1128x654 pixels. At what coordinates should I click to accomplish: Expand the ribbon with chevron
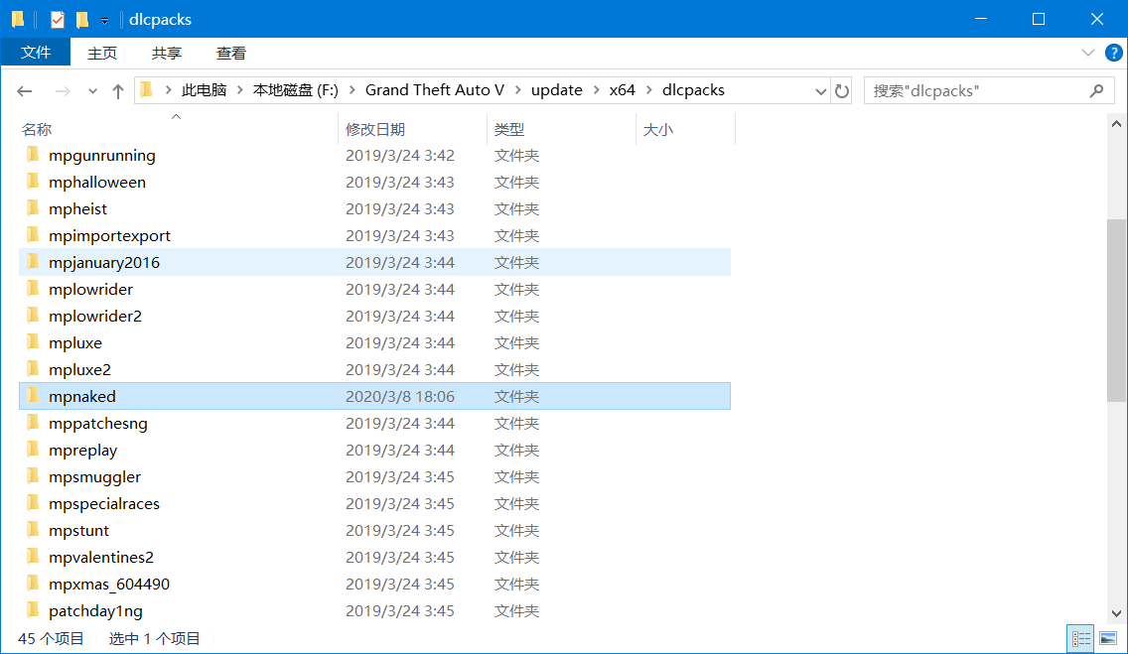point(1087,53)
